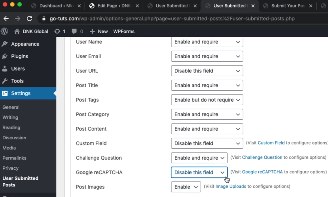The height and width of the screenshot is (197, 328).
Task: Open the Google reCAPTCHA dropdown
Action: [x=199, y=172]
